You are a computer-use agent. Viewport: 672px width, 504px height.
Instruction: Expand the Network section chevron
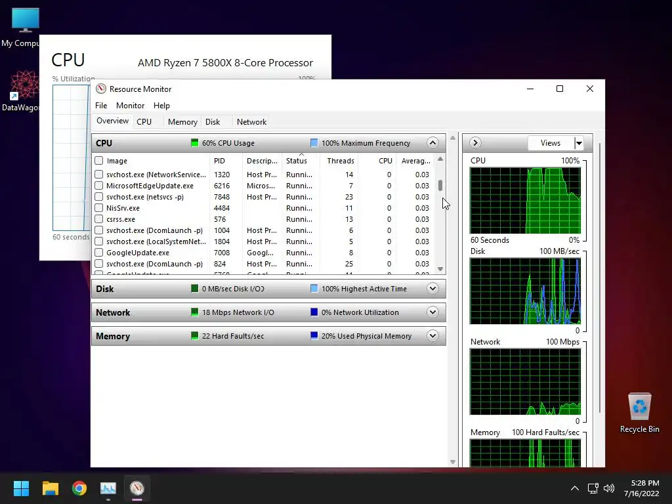pos(433,312)
